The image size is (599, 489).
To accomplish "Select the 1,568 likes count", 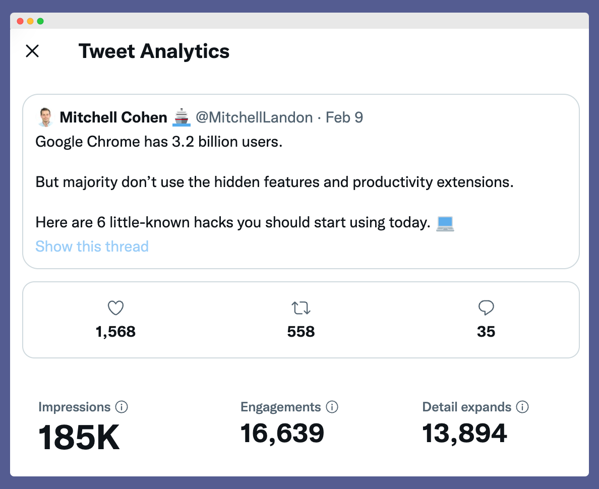I will click(x=115, y=332).
